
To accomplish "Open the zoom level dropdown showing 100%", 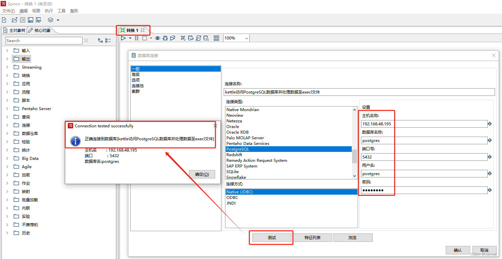I will click(x=236, y=38).
